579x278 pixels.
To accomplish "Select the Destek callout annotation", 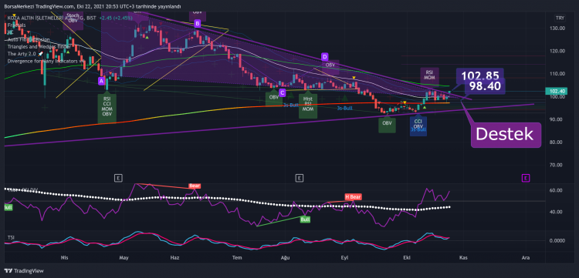I will coord(506,135).
